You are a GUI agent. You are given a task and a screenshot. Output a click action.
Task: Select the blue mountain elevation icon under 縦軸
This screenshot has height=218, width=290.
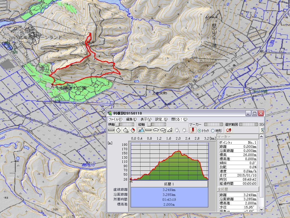tap(141, 130)
